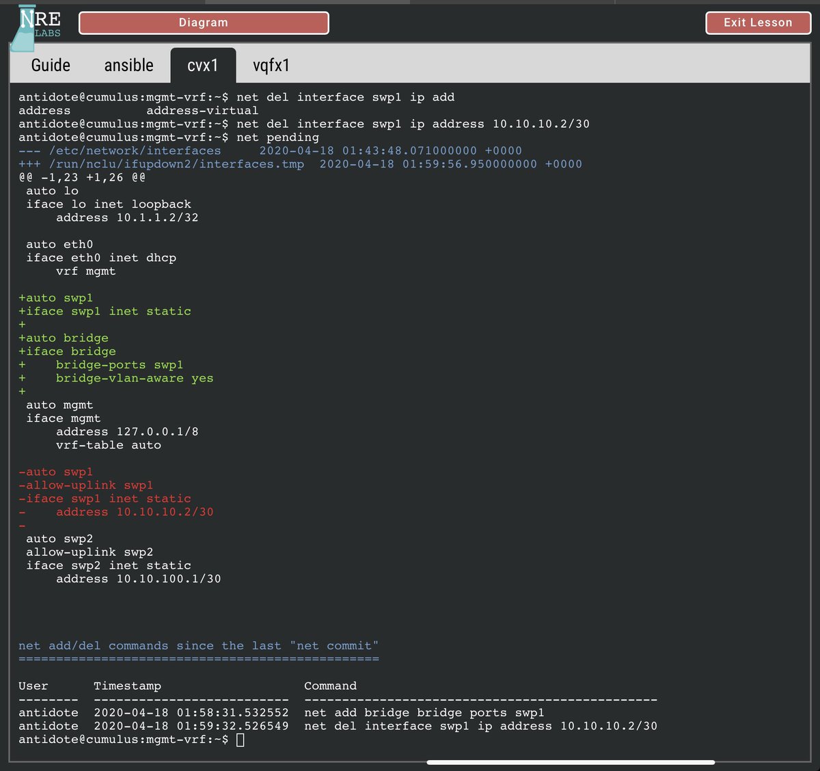
Task: Click the terminal cursor to focus input
Action: point(239,740)
